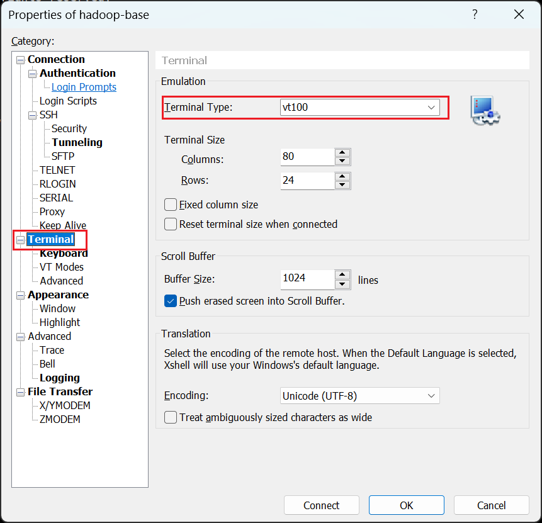The height and width of the screenshot is (523, 542).
Task: Select Security under SSH
Action: pyautogui.click(x=69, y=128)
